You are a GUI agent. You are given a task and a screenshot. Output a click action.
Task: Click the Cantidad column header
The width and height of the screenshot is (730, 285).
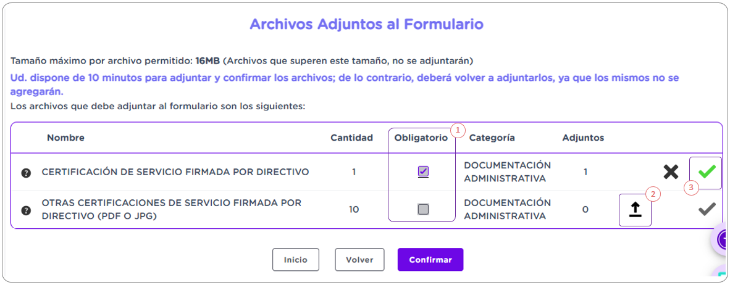click(x=351, y=138)
